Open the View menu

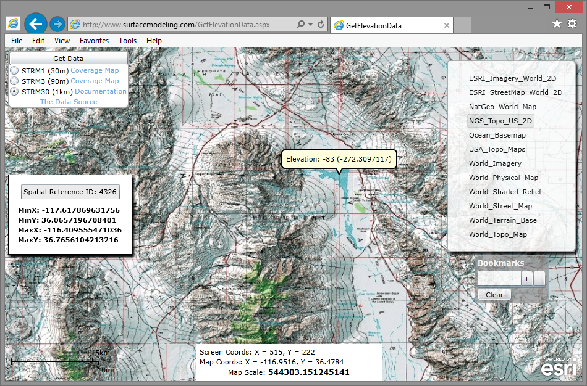pos(62,40)
